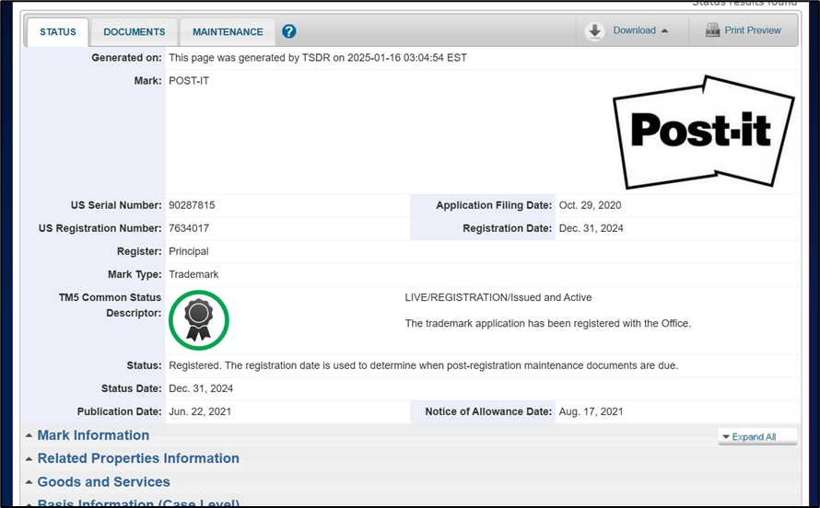Click the Status Date value Dec. 31, 2024

click(x=201, y=388)
